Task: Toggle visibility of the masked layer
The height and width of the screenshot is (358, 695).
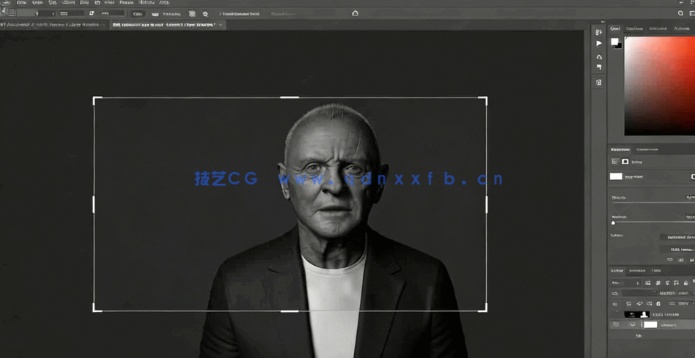Action: tap(616, 314)
